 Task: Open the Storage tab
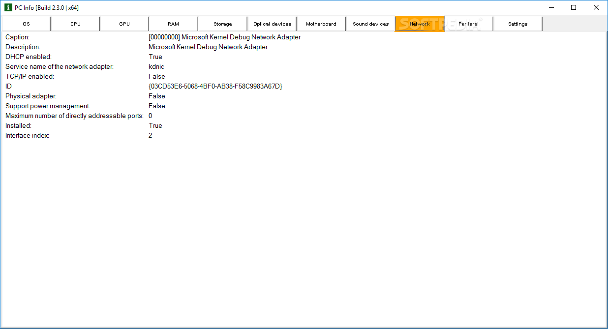pyautogui.click(x=223, y=24)
